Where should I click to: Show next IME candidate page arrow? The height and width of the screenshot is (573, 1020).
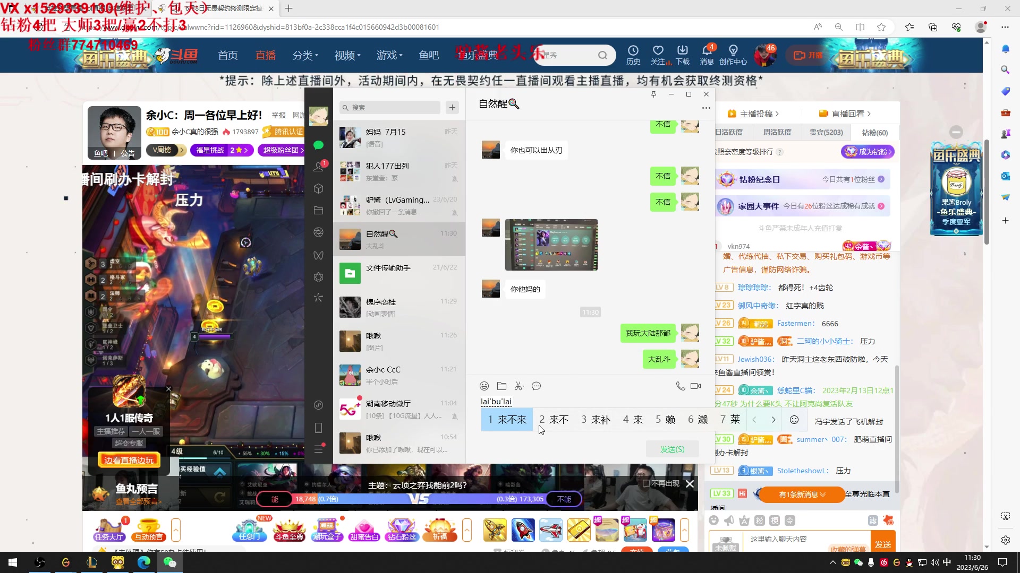coord(773,420)
